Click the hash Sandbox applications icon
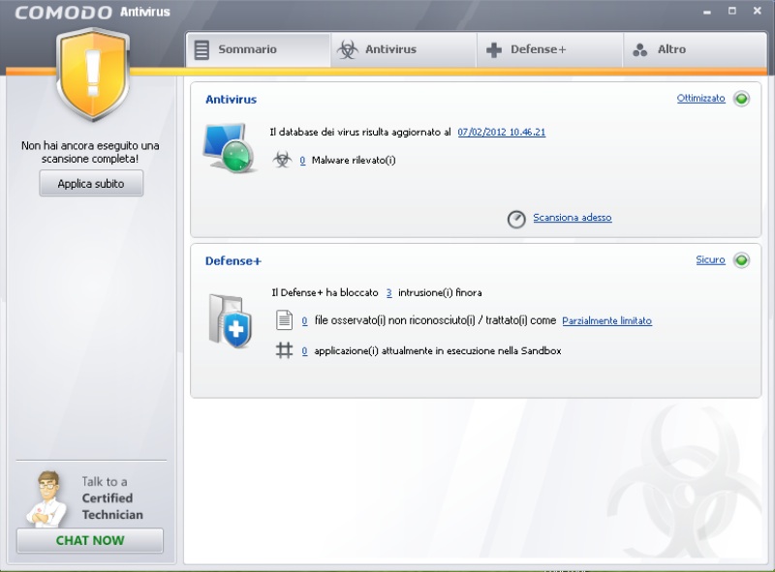The image size is (775, 572). tap(284, 350)
